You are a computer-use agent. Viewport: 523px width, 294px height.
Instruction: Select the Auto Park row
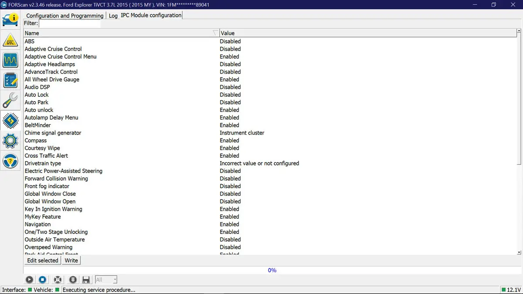tap(270, 102)
